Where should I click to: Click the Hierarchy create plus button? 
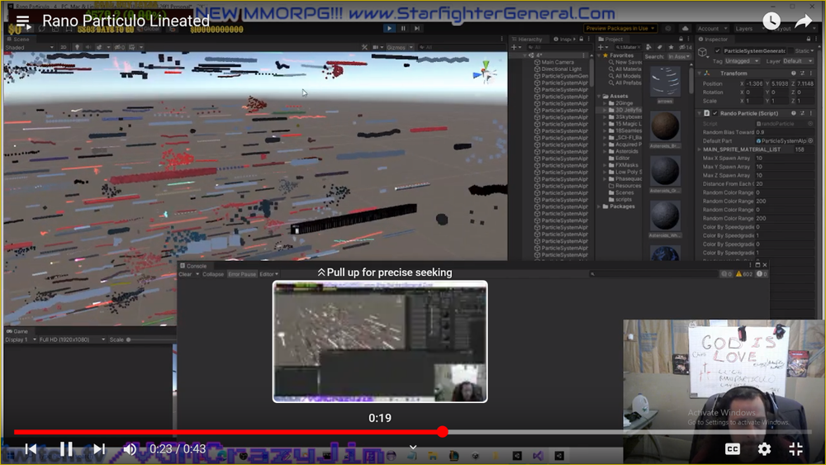coord(514,47)
